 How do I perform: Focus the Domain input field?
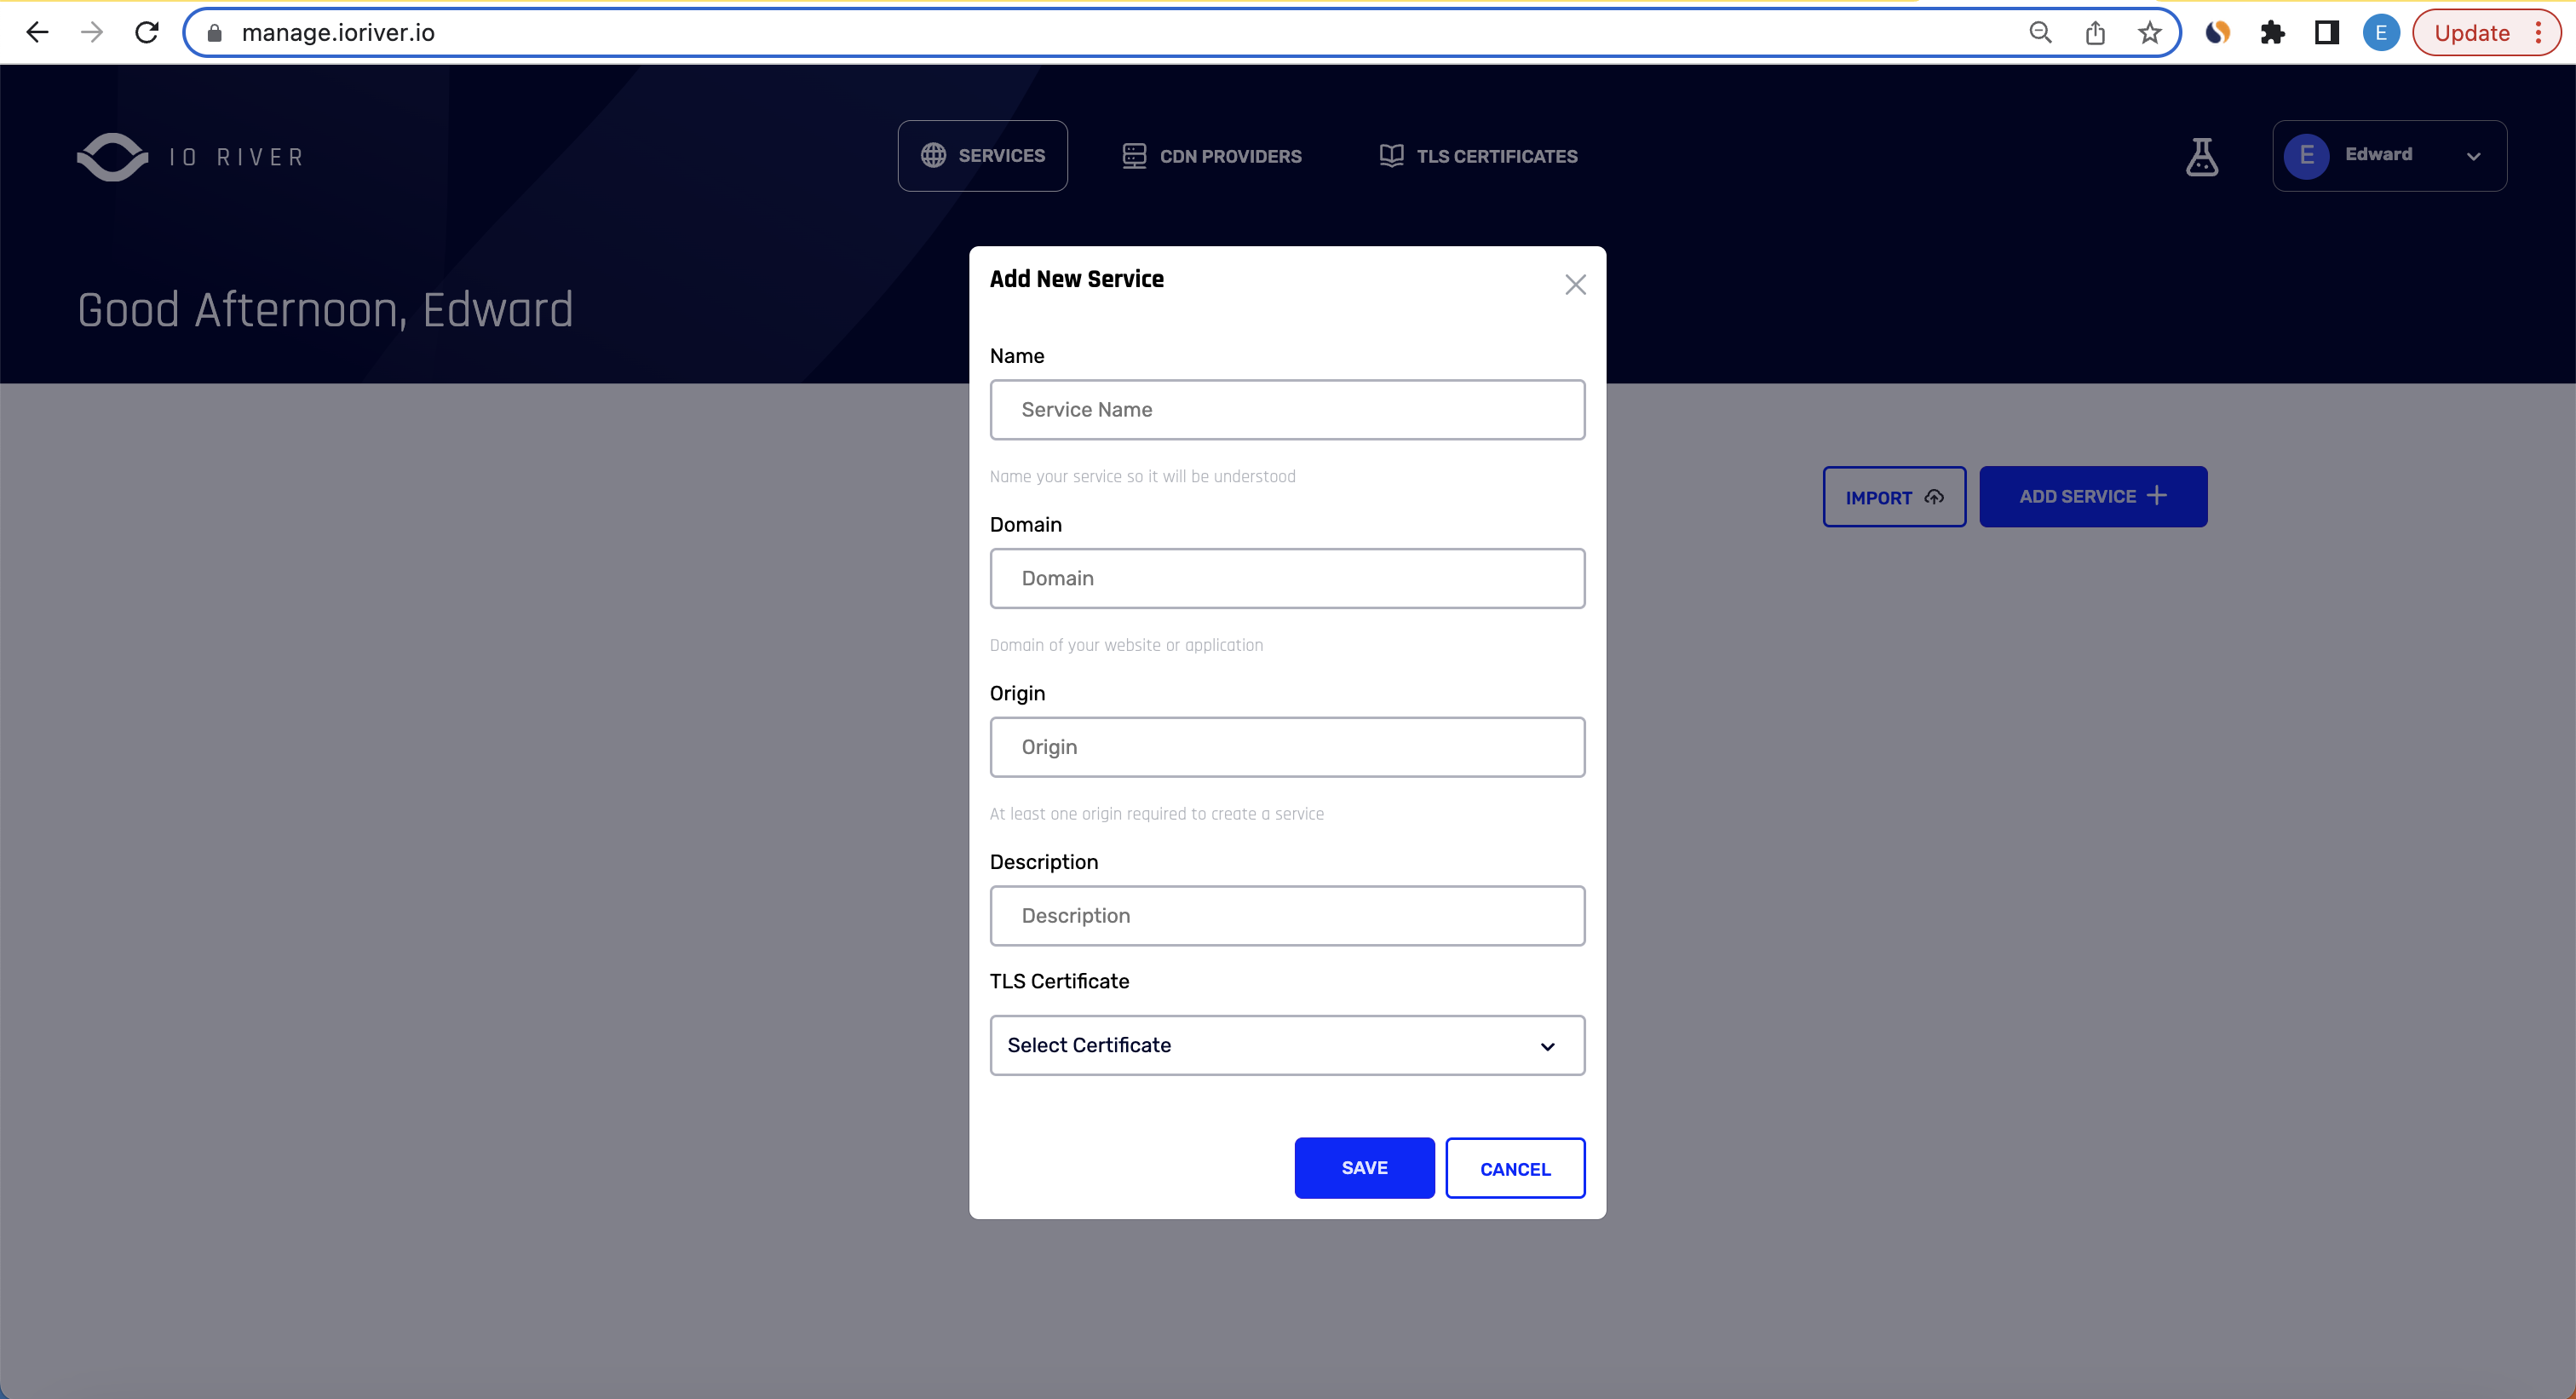click(x=1287, y=579)
